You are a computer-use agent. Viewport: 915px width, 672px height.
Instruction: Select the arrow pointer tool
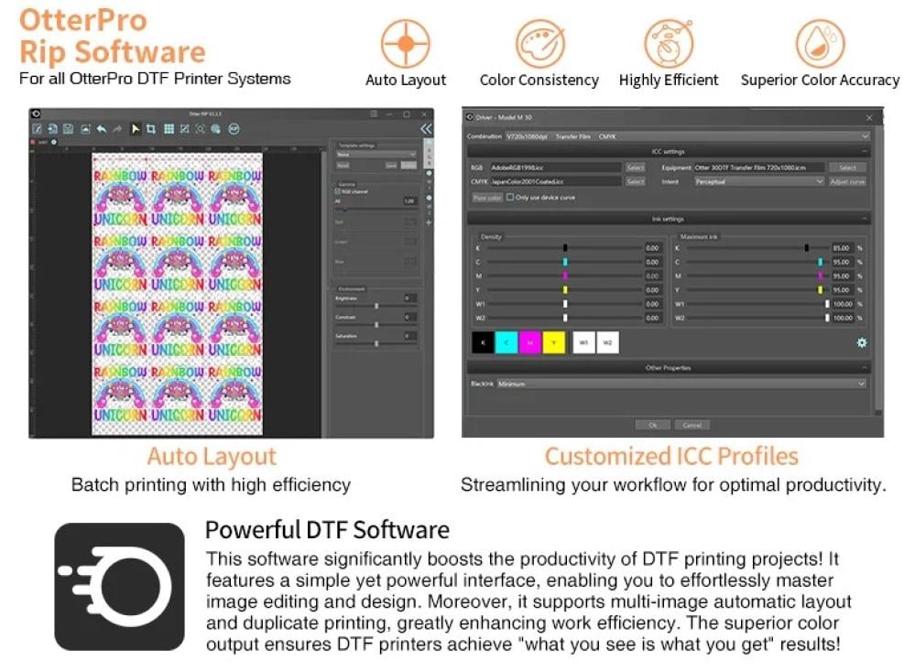pyautogui.click(x=136, y=129)
